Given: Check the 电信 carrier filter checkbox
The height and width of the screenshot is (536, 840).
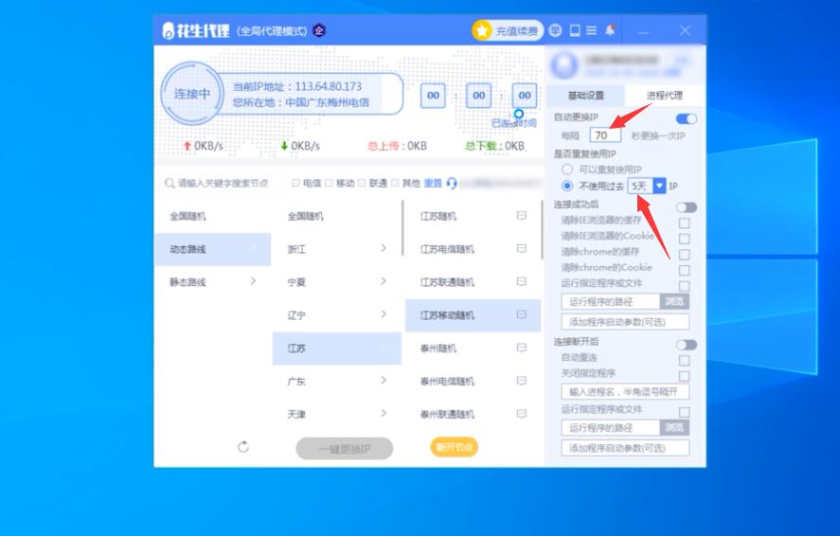Looking at the screenshot, I should pos(295,183).
